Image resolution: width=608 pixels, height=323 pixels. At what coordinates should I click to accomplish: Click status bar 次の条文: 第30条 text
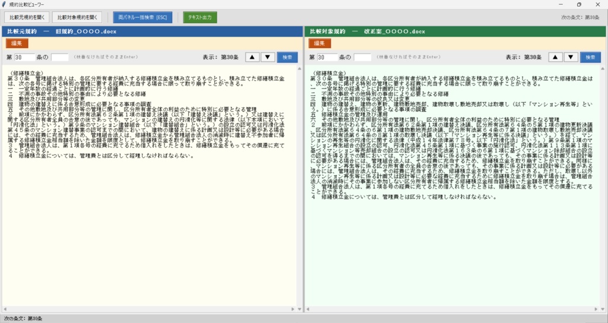(x=23, y=318)
